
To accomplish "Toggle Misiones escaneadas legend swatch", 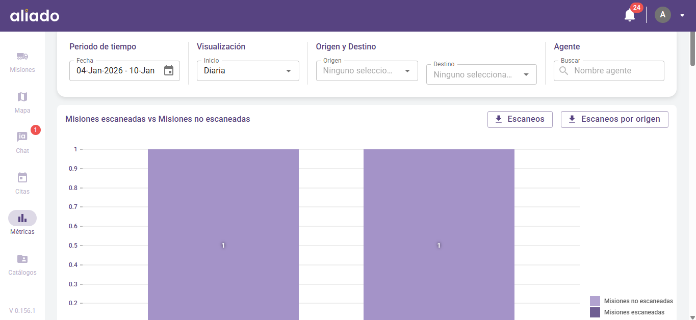I will [595, 312].
